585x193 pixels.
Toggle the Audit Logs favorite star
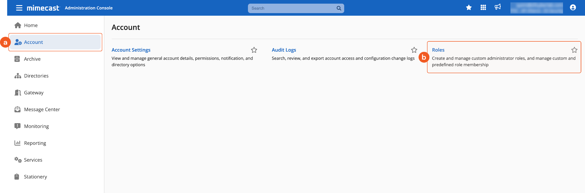414,50
